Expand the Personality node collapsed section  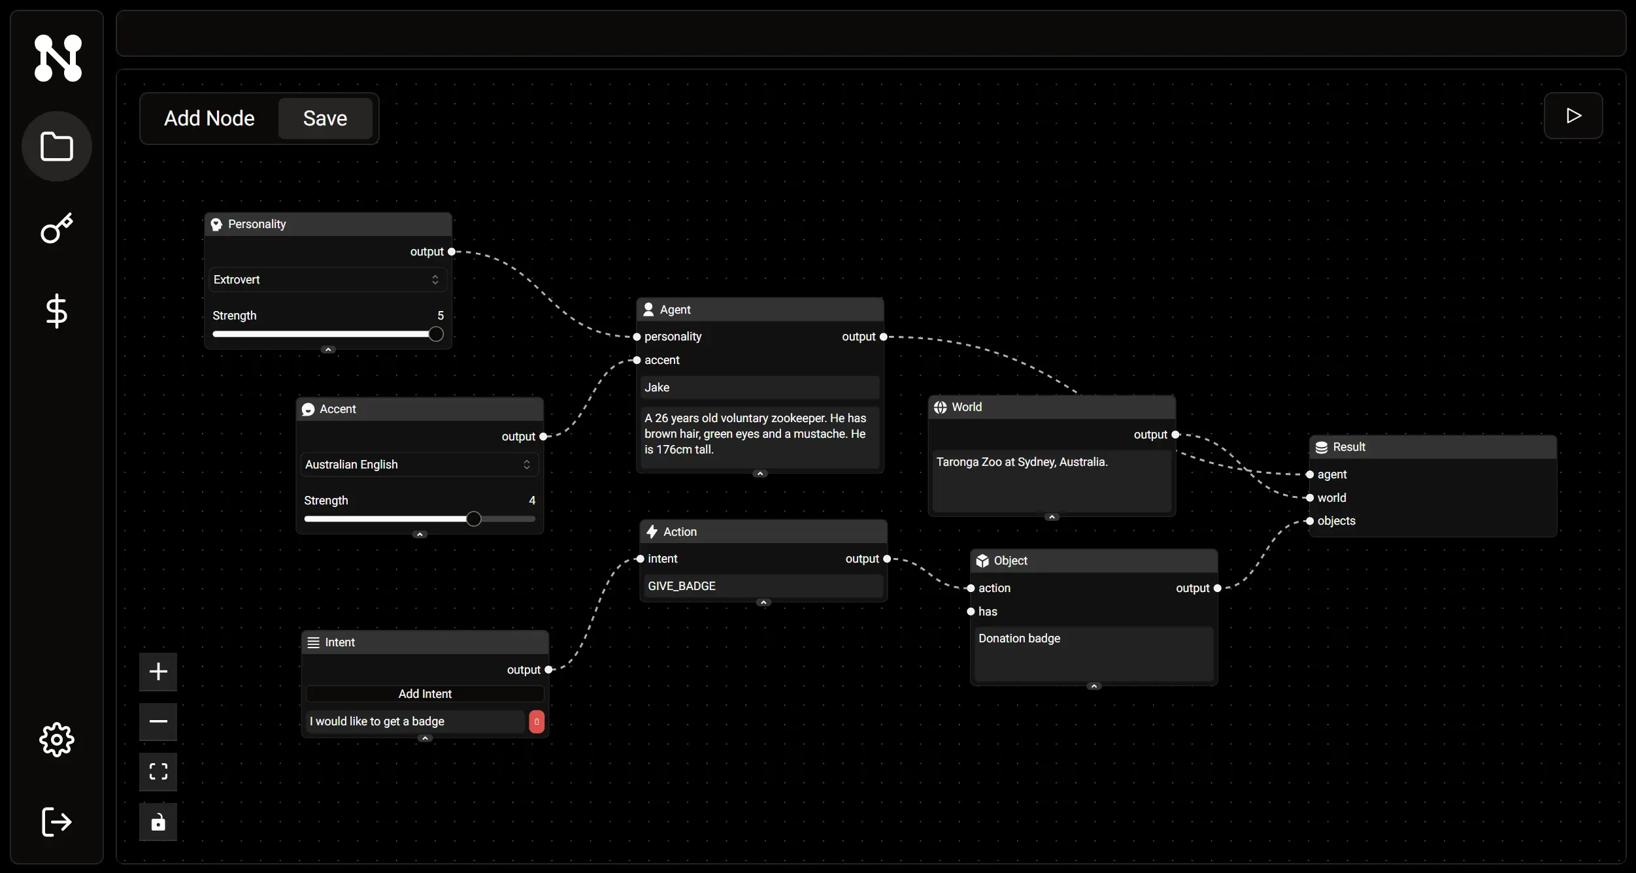(x=328, y=350)
